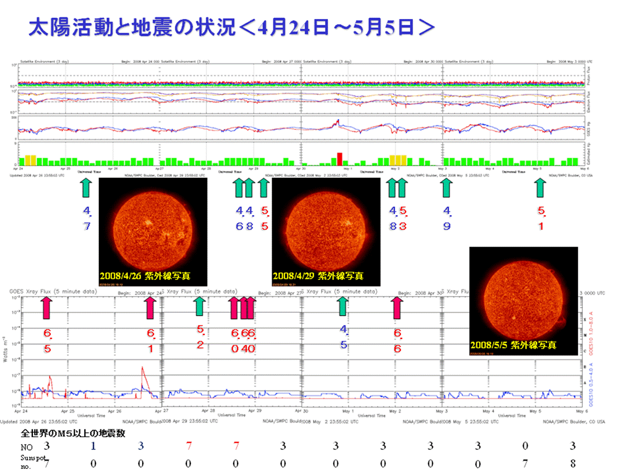This screenshot has width=632, height=474.
Task: Click red magnitude label 6.5
Action: click(x=47, y=341)
